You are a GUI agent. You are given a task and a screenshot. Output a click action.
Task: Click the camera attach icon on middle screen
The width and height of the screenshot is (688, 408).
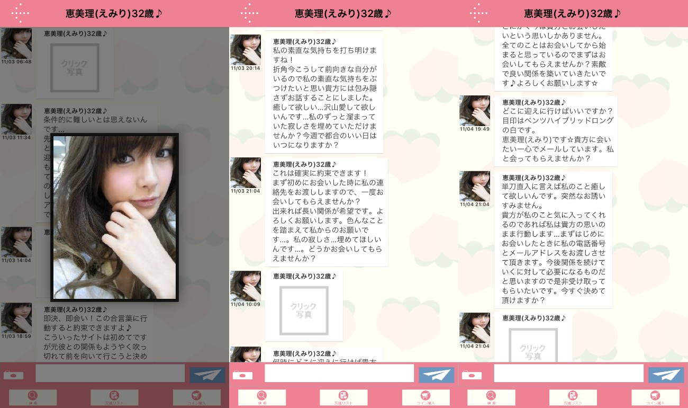click(x=242, y=375)
